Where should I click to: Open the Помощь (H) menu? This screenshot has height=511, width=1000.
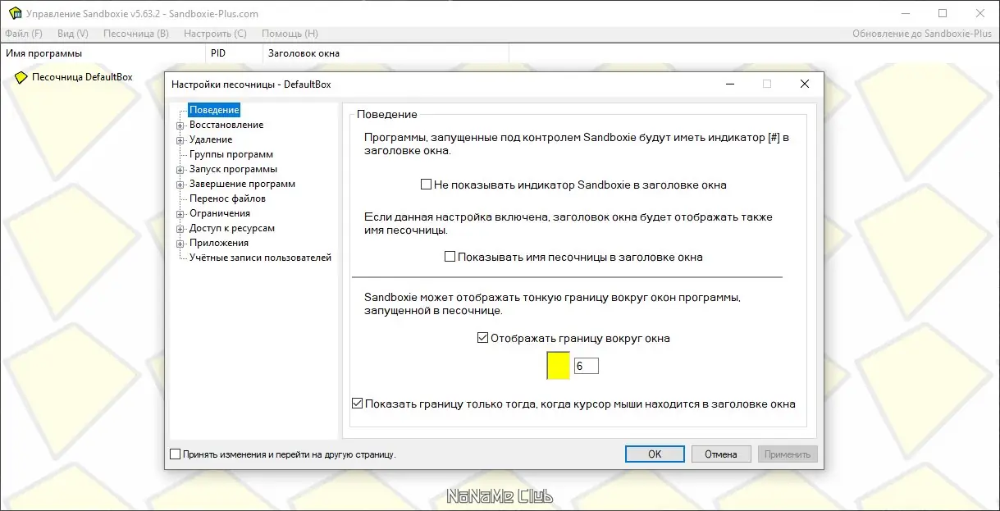pos(290,34)
